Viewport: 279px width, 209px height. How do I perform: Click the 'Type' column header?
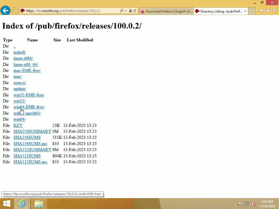click(8, 40)
